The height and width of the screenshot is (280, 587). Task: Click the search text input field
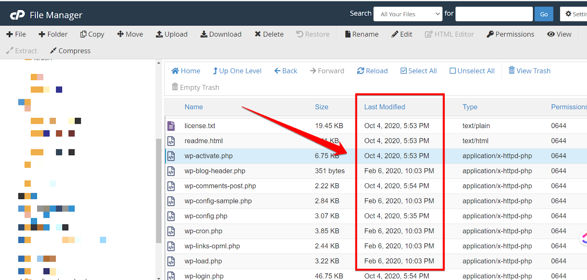[494, 14]
